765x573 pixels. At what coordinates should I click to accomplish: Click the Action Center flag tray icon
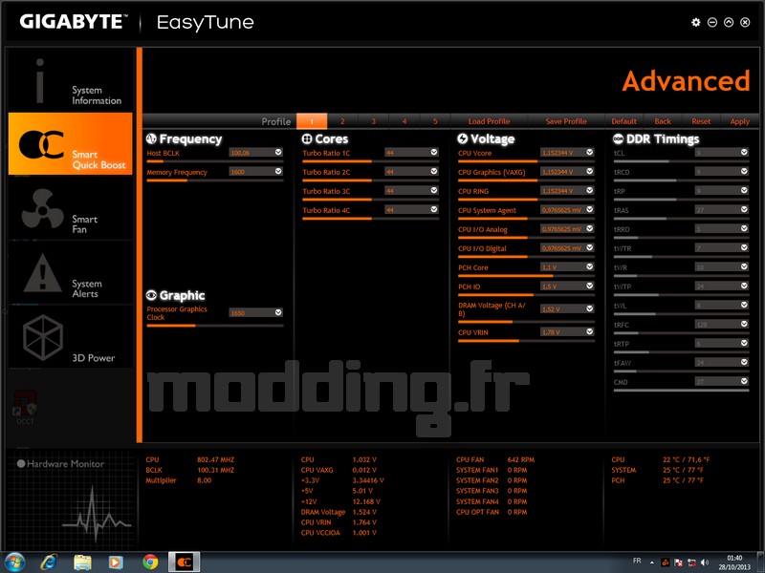678,562
